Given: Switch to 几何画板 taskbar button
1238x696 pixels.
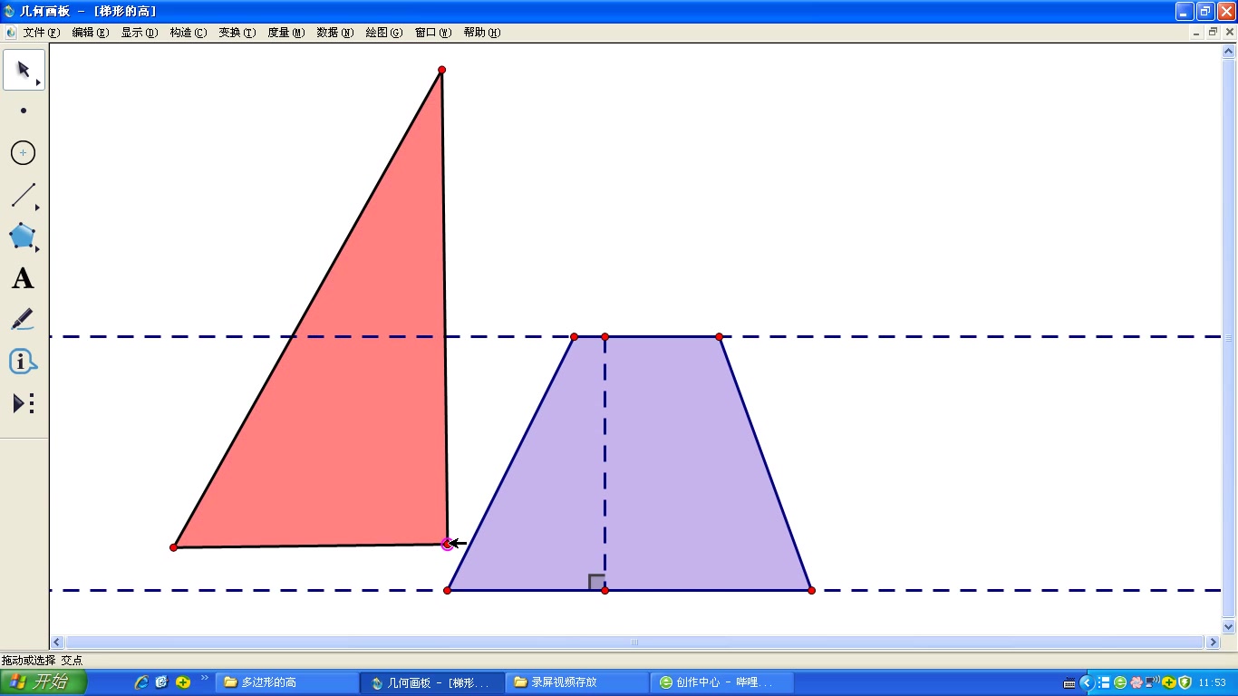Looking at the screenshot, I should tap(431, 682).
